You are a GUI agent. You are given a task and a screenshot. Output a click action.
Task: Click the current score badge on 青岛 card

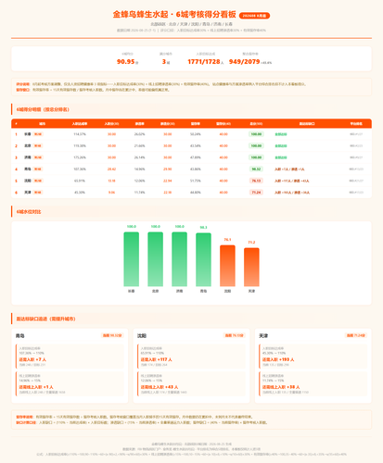tap(112, 335)
